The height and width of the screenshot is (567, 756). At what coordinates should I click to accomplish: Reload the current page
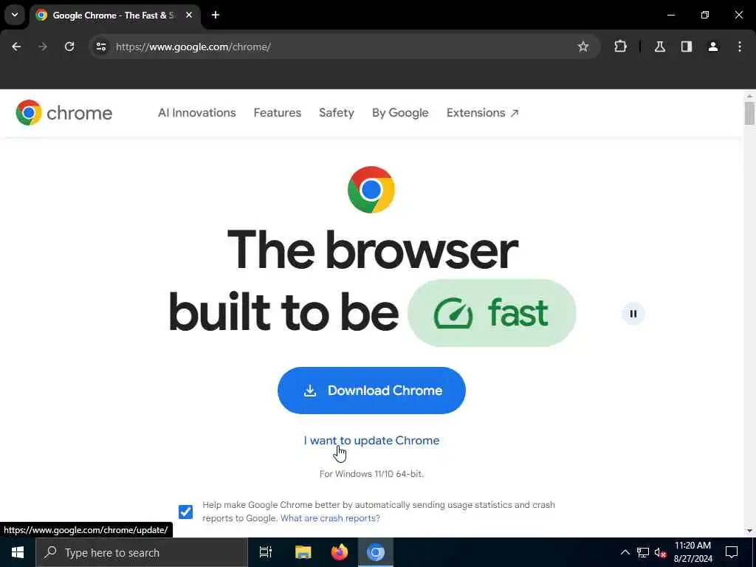click(69, 47)
